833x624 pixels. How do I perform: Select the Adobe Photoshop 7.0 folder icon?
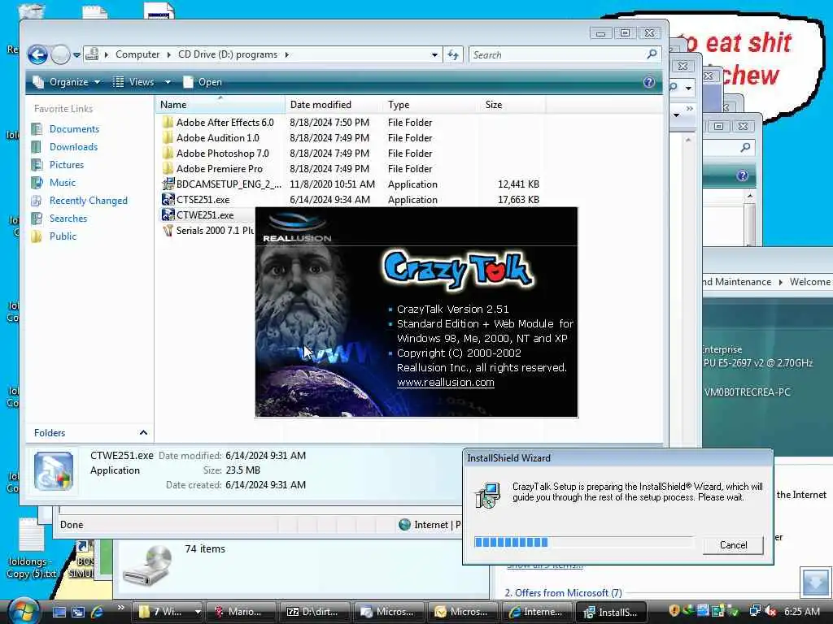(168, 154)
